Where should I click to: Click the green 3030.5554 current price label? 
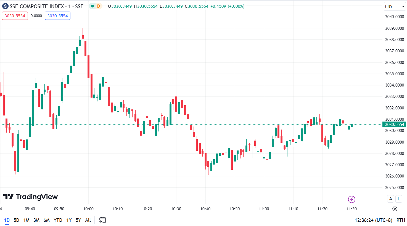pos(394,125)
